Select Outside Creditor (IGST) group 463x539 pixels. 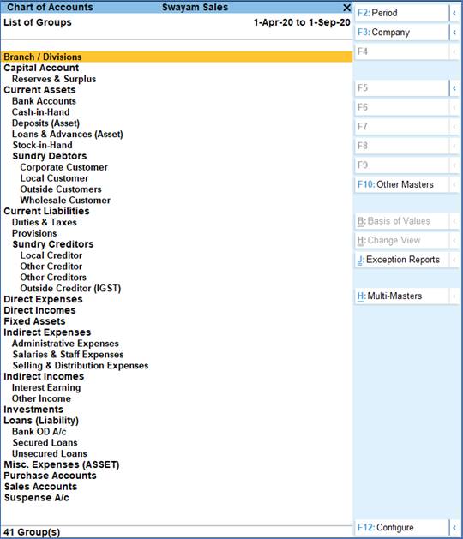[70, 289]
